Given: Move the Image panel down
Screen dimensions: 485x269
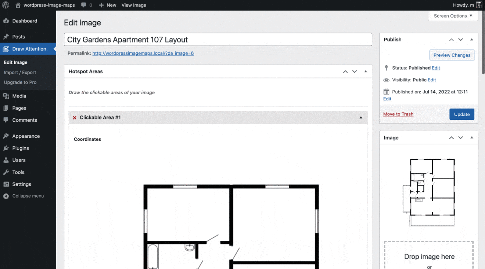Looking at the screenshot, I should [x=461, y=138].
